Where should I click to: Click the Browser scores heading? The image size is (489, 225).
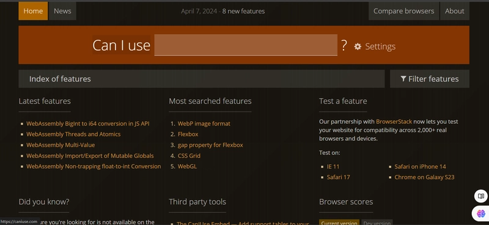point(346,202)
